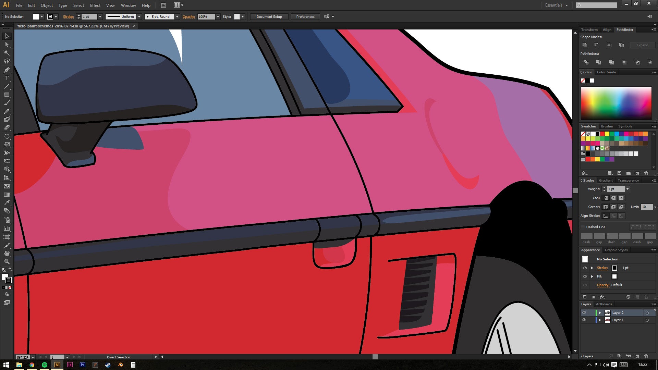
Task: Select the Pen tool
Action: point(7,70)
